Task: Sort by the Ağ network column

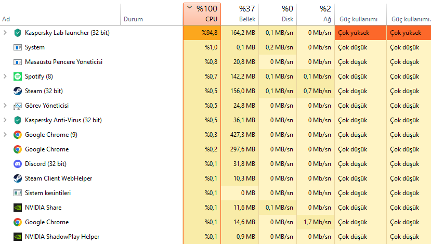Action: click(x=315, y=14)
